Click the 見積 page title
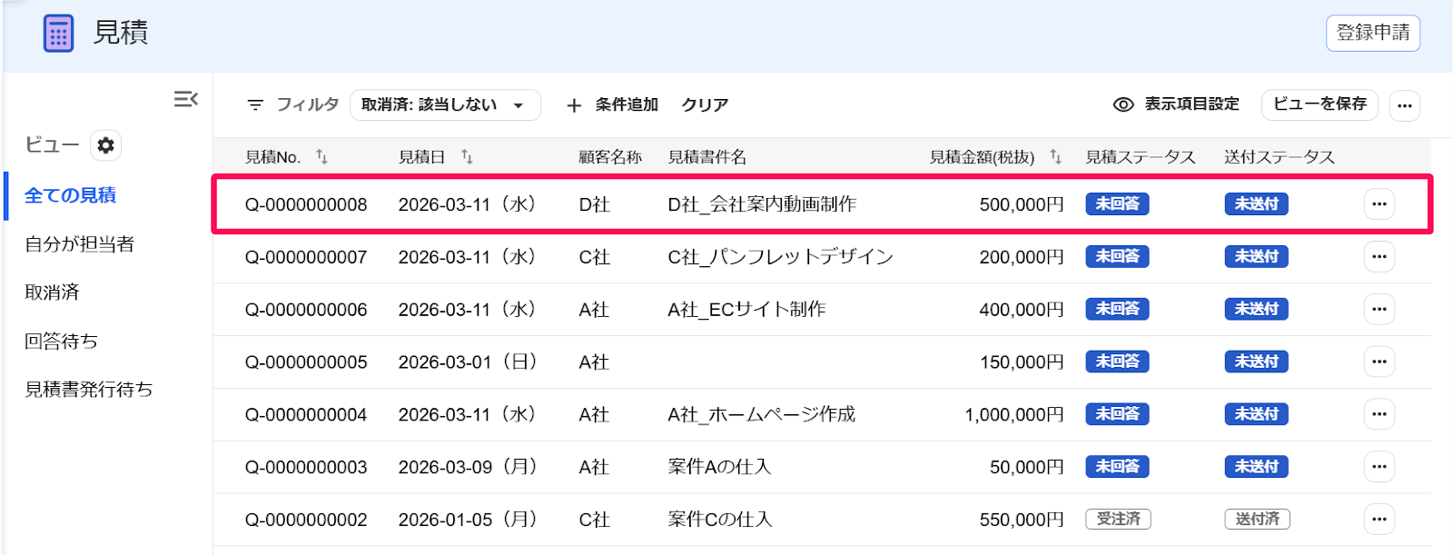The image size is (1453, 555). [121, 33]
